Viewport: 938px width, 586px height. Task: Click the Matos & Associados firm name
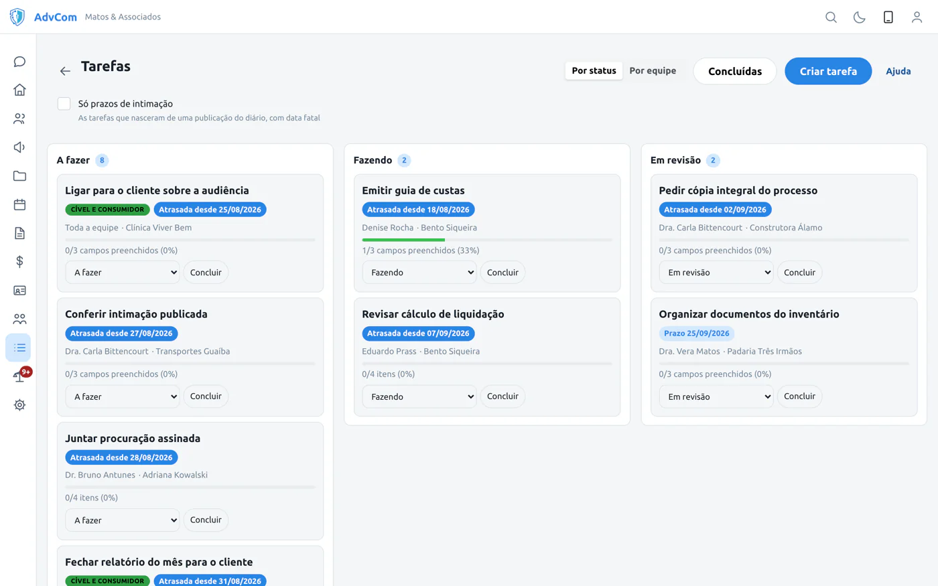point(123,17)
